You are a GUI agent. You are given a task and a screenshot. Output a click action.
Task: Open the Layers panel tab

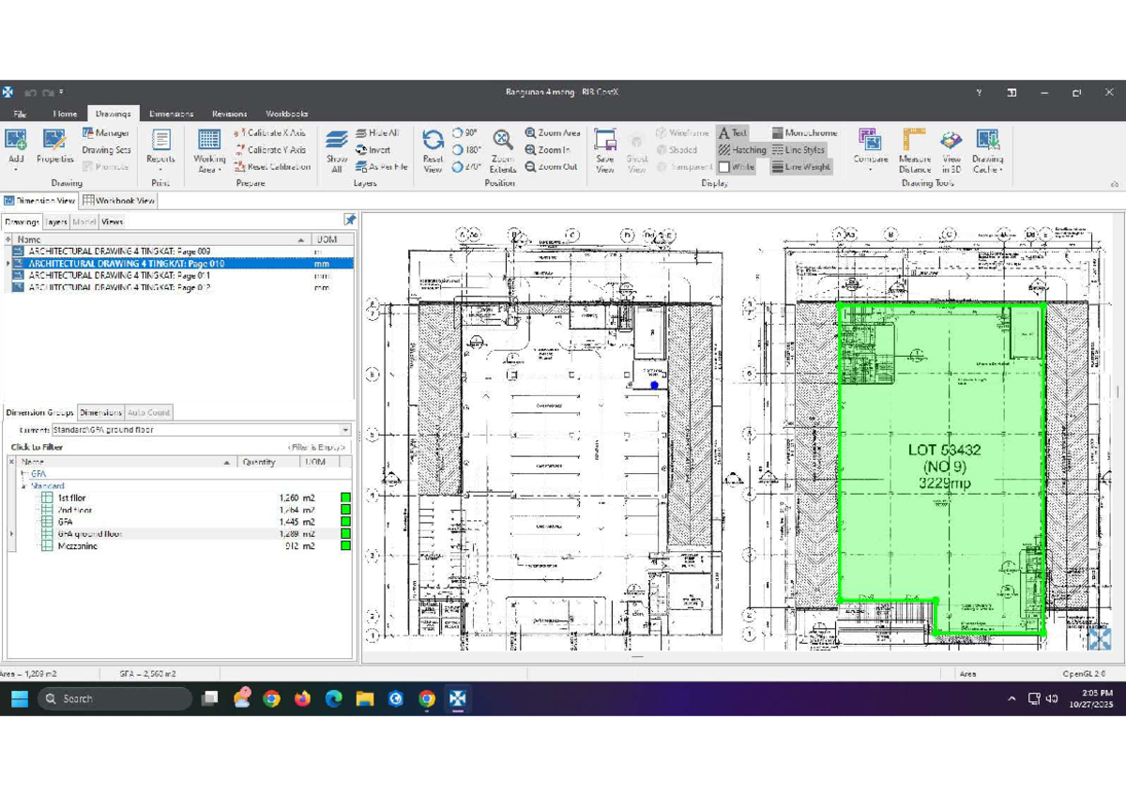(x=56, y=222)
